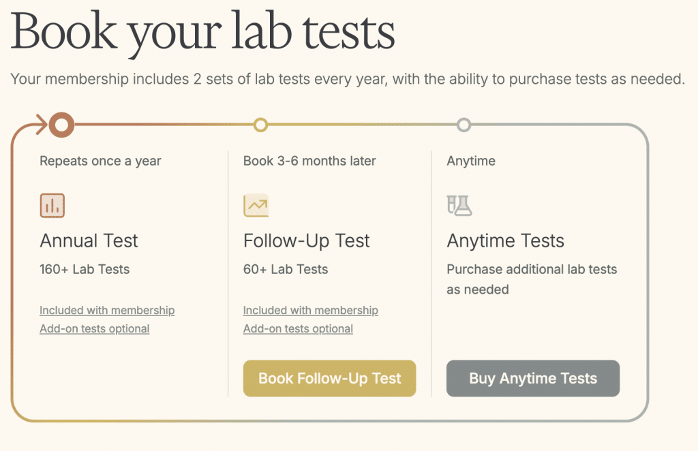
Task: Click the 'Book 3-6 months later' label
Action: [x=309, y=161]
